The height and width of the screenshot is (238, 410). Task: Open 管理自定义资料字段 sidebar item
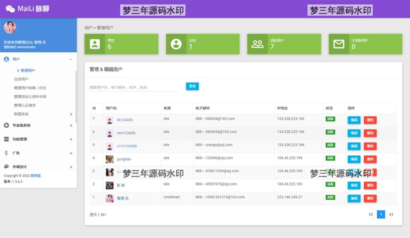point(30,97)
